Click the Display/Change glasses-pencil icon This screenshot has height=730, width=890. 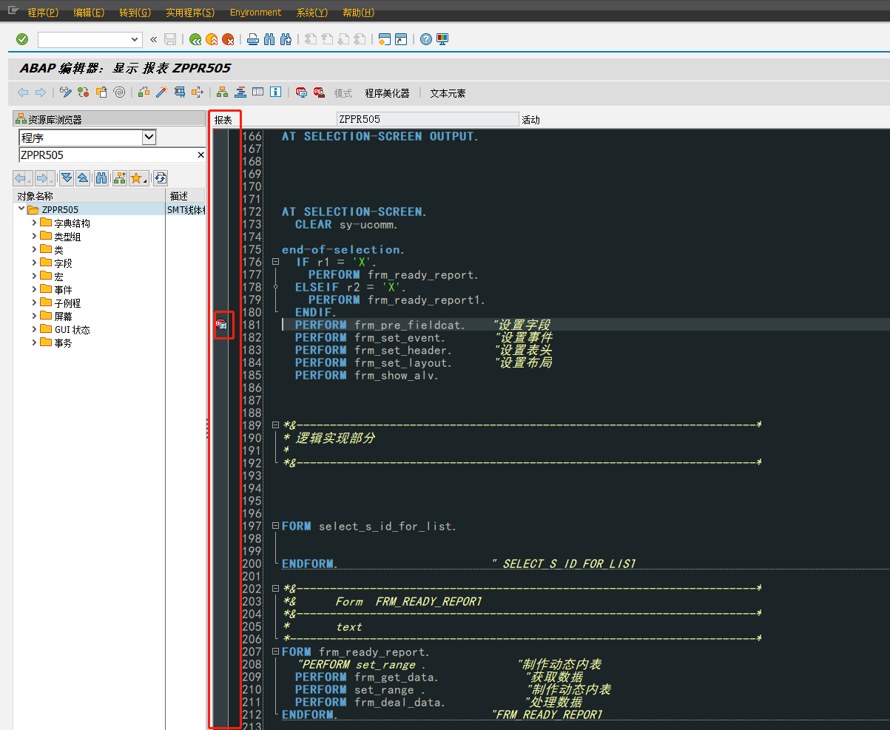point(66,92)
